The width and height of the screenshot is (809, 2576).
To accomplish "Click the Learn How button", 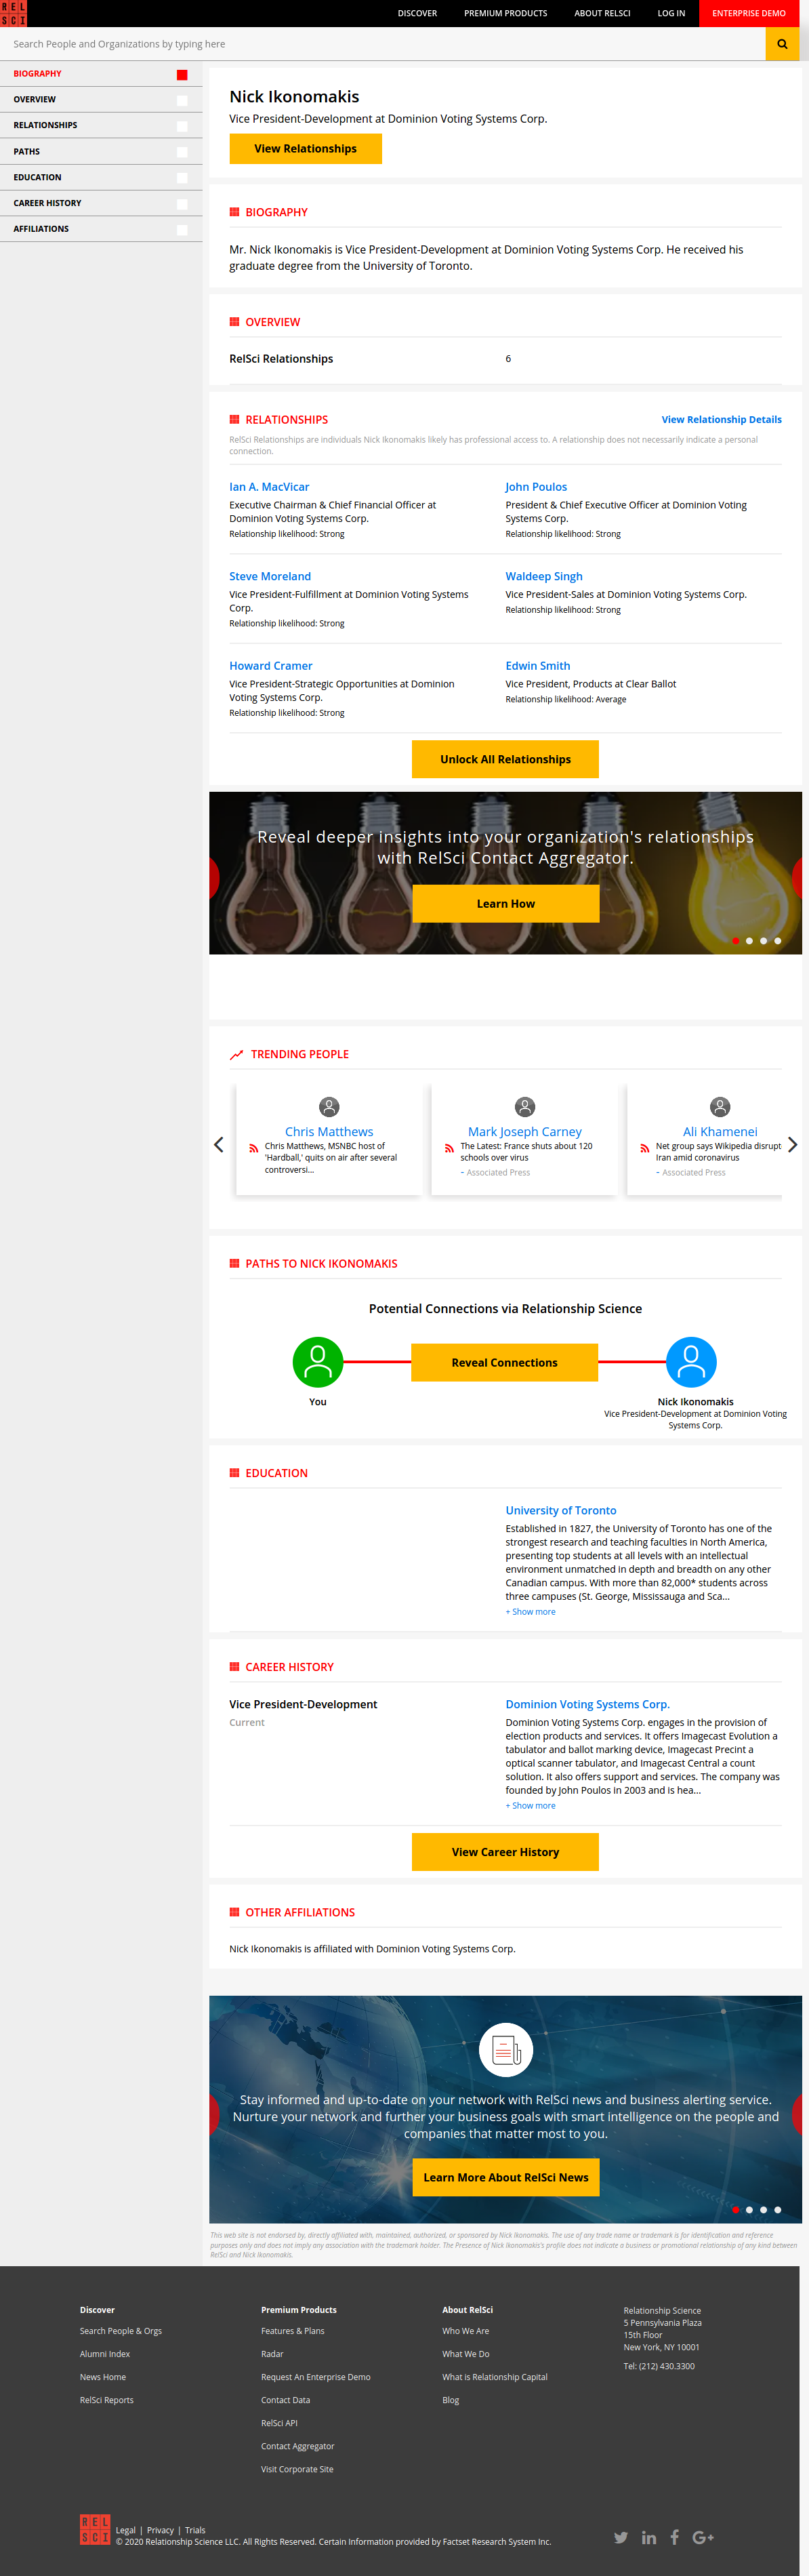I will pos(505,904).
